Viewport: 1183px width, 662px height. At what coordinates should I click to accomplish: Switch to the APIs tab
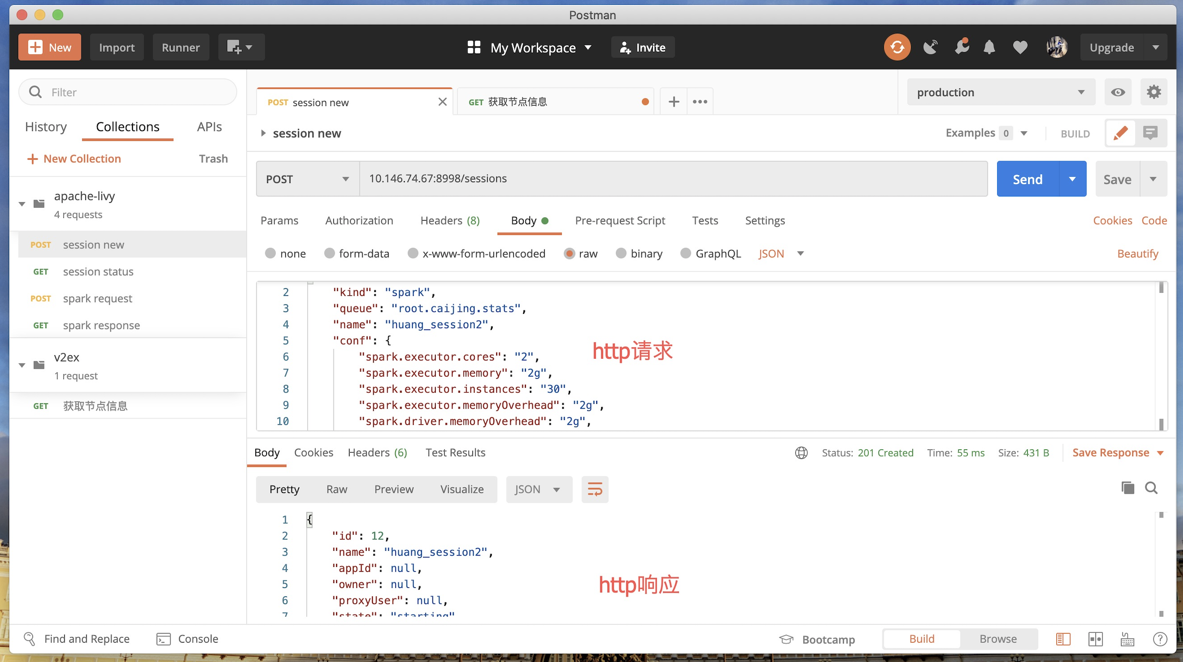click(x=209, y=127)
